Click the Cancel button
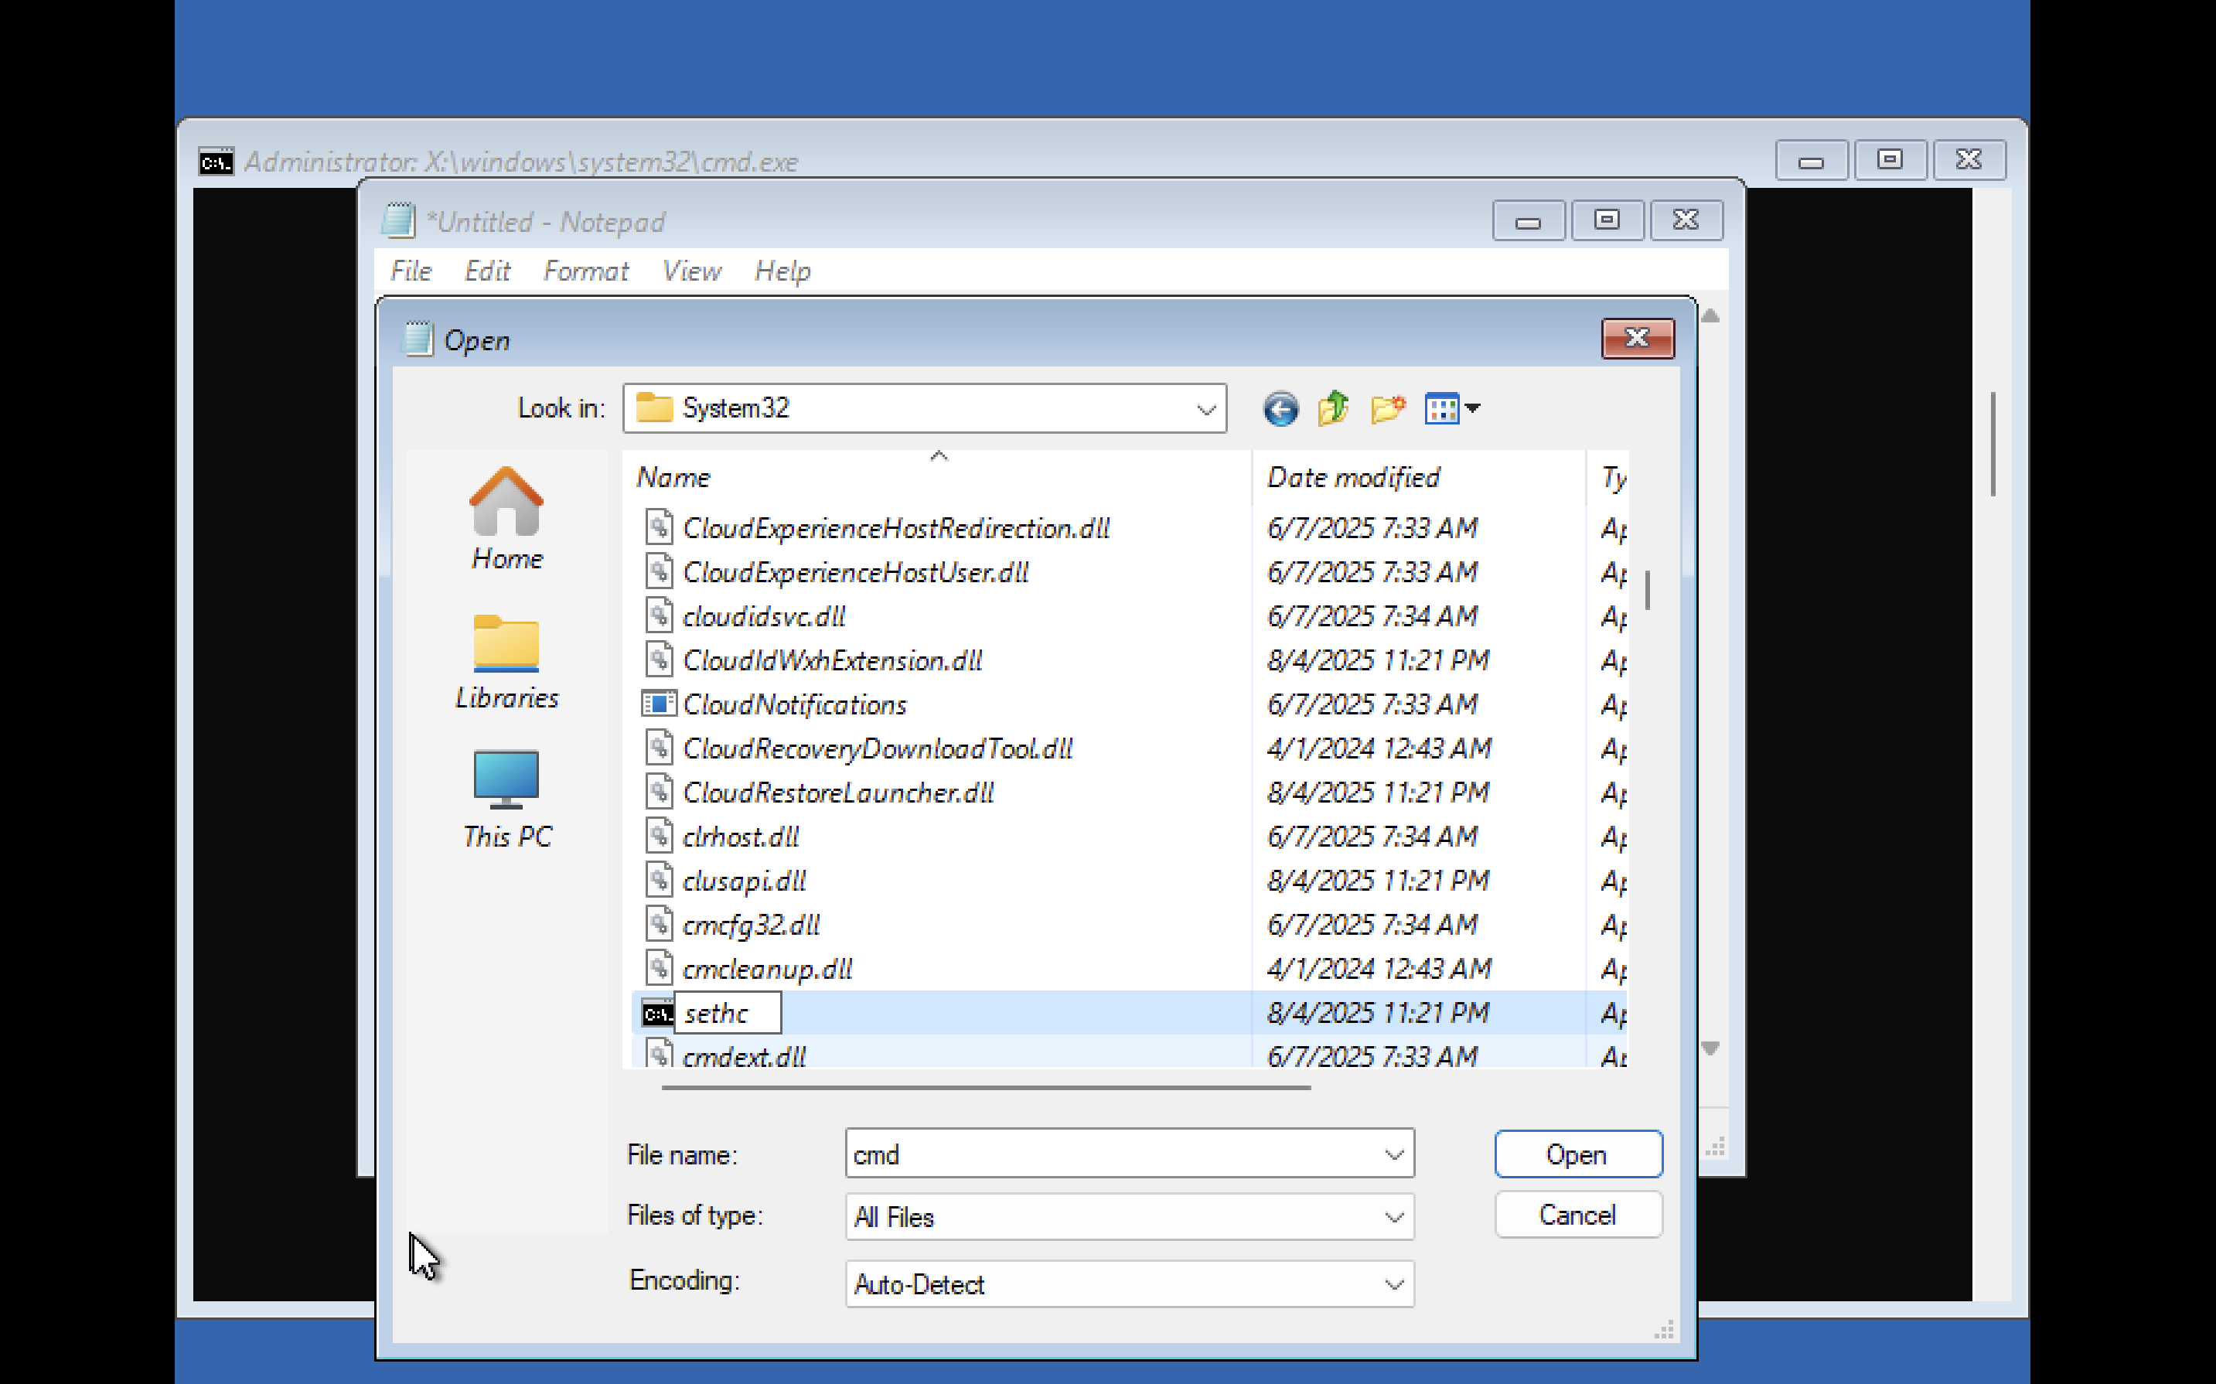The image size is (2216, 1384). point(1577,1215)
